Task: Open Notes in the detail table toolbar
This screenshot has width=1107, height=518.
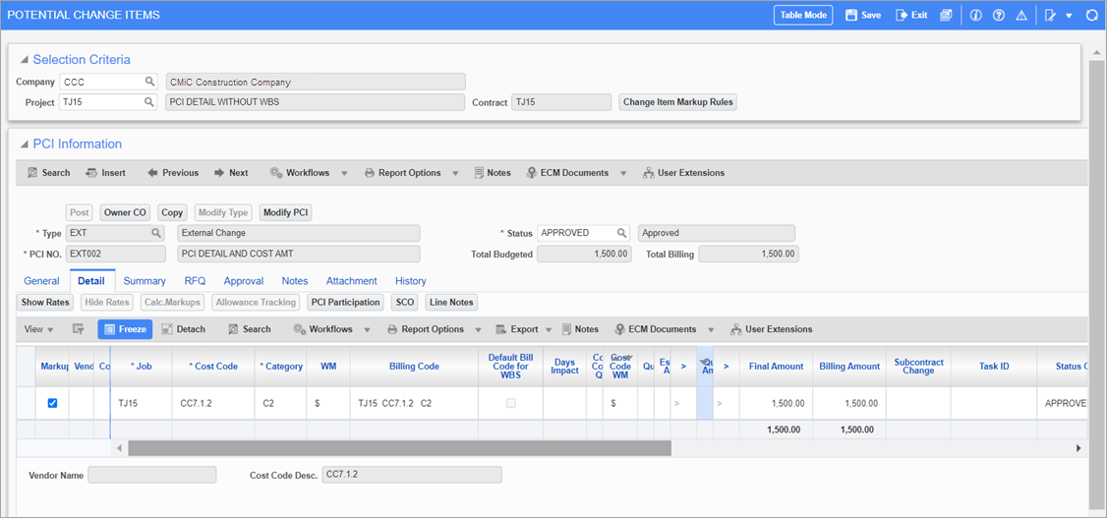Action: (580, 329)
